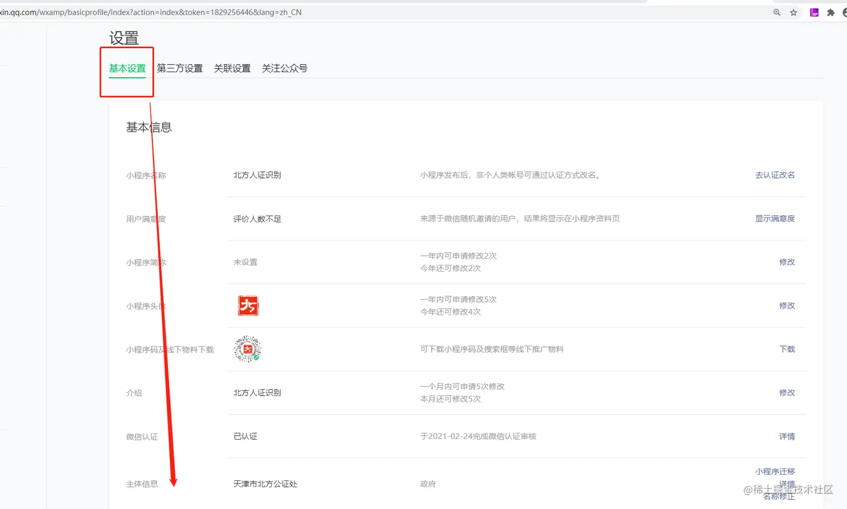
Task: Open the 关联设置 tab
Action: (232, 68)
